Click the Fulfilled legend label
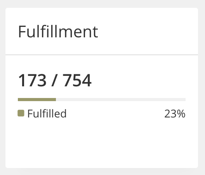Screen dimensions: 205x175 click(x=47, y=114)
